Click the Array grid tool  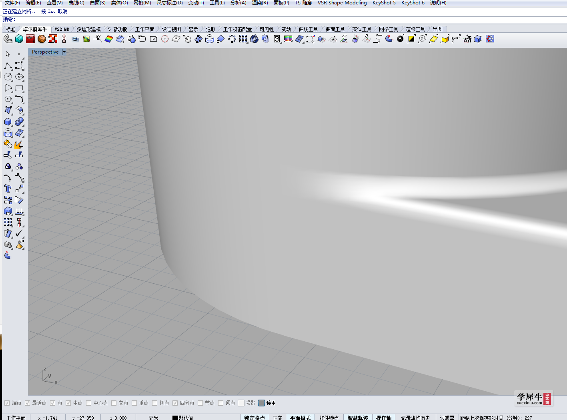pos(8,222)
